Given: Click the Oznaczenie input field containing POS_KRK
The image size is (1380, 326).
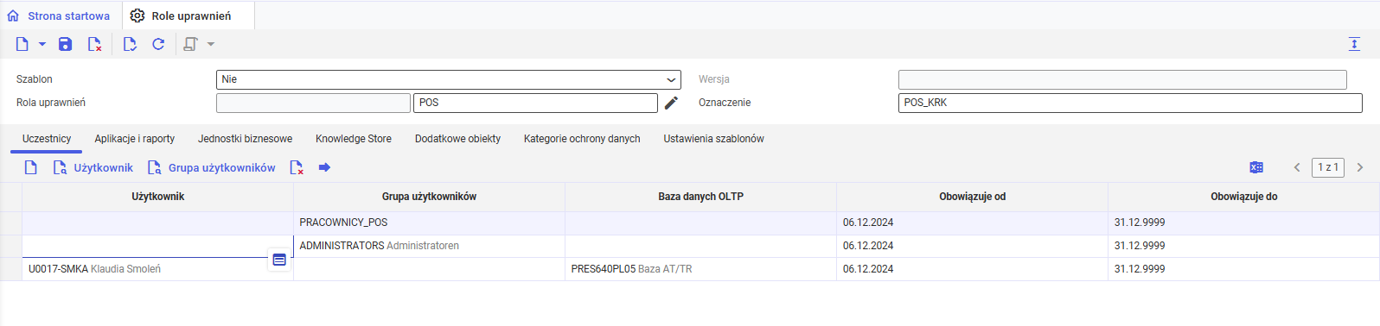Looking at the screenshot, I should click(x=1130, y=103).
